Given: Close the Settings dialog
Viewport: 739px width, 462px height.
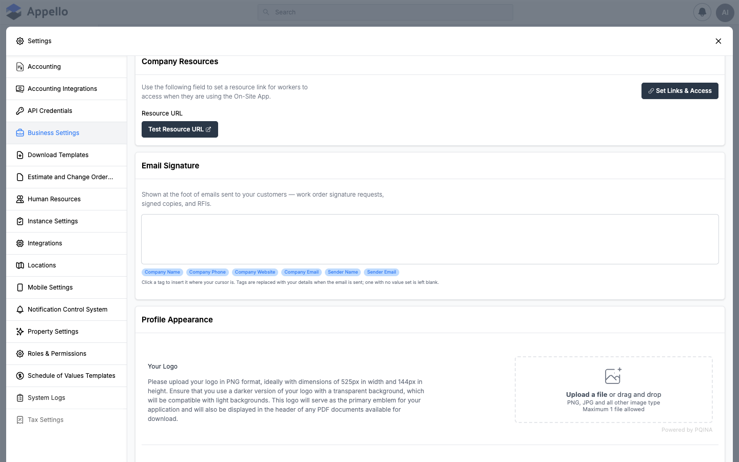Looking at the screenshot, I should point(718,41).
